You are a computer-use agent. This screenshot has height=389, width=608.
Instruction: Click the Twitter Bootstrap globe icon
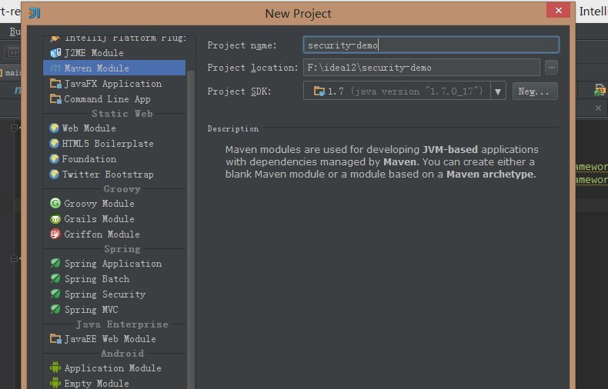[x=55, y=175]
